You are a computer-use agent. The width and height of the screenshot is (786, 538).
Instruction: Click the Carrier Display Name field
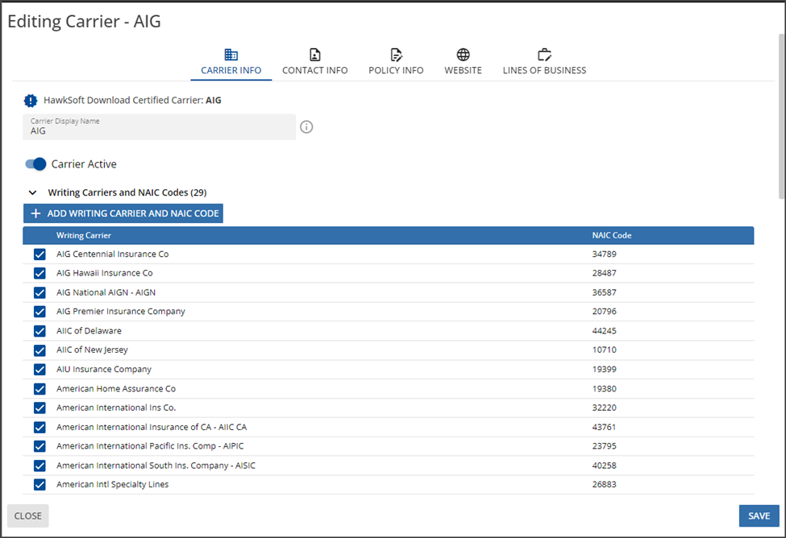pyautogui.click(x=160, y=126)
